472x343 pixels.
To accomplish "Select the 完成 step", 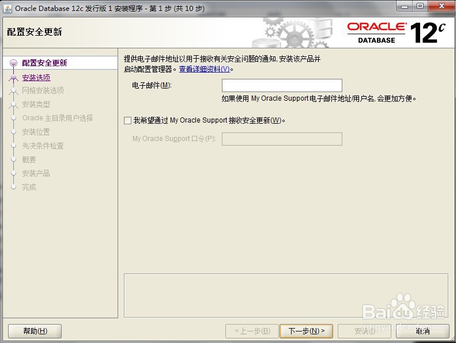I will tap(29, 187).
